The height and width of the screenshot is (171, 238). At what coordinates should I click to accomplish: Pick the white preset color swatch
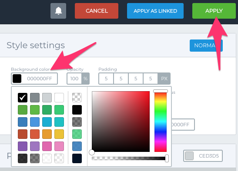pyautogui.click(x=59, y=98)
